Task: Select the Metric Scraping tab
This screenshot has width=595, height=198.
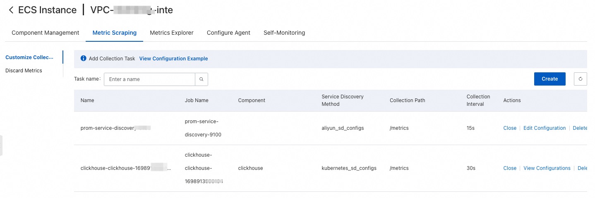Action: [115, 33]
